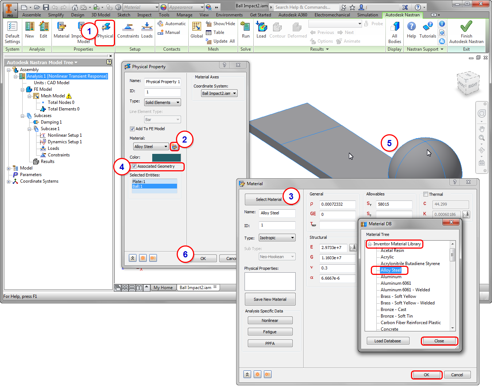Click the Save New Material button
492x389 pixels.
click(x=270, y=299)
